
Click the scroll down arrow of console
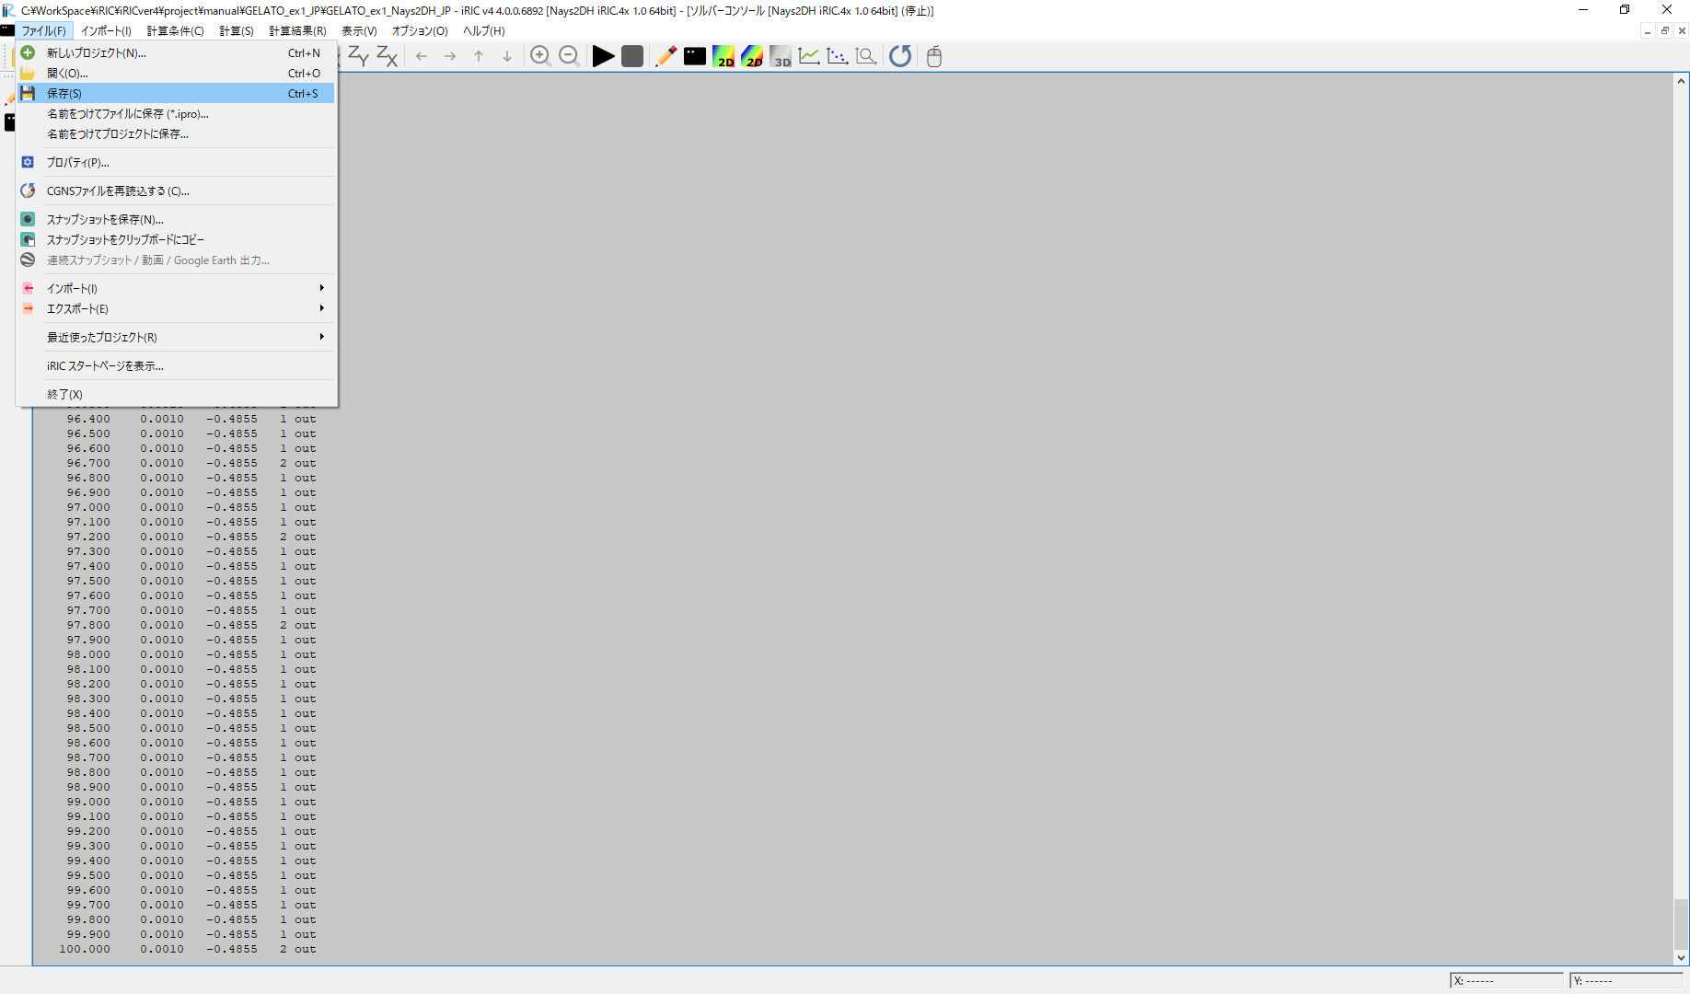pos(1682,958)
